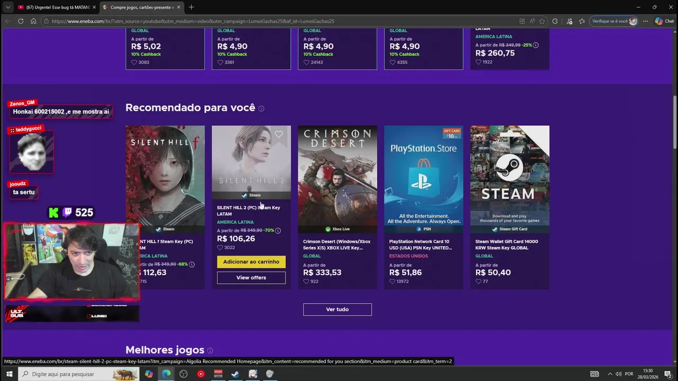
Task: Click SILENT HILL 2 (PC) Steam Key title
Action: coord(248,211)
